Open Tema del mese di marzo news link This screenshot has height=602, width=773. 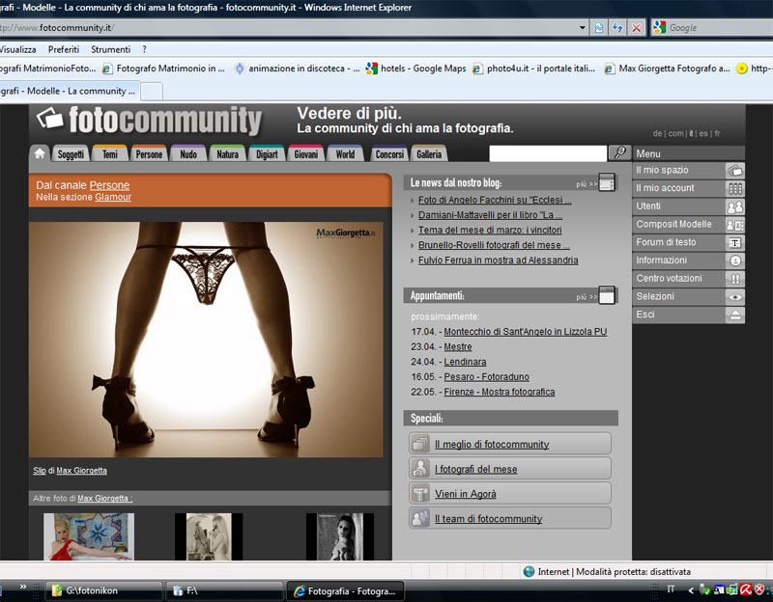(x=490, y=230)
